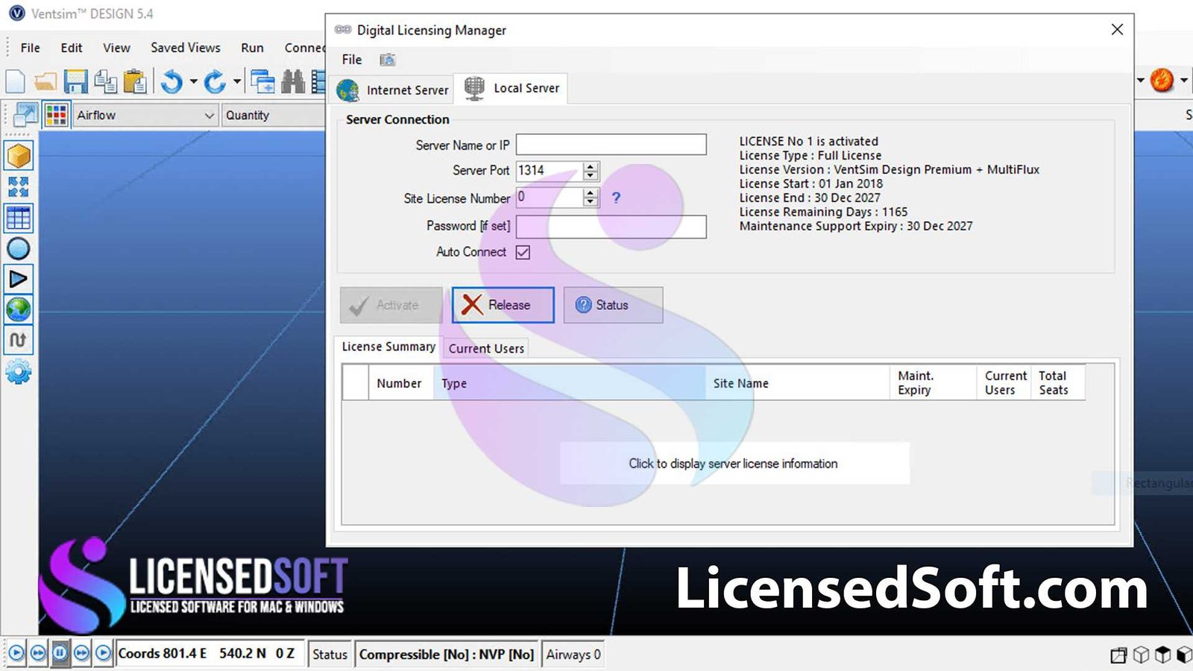Open the new window icon in the toolbar

click(x=262, y=81)
